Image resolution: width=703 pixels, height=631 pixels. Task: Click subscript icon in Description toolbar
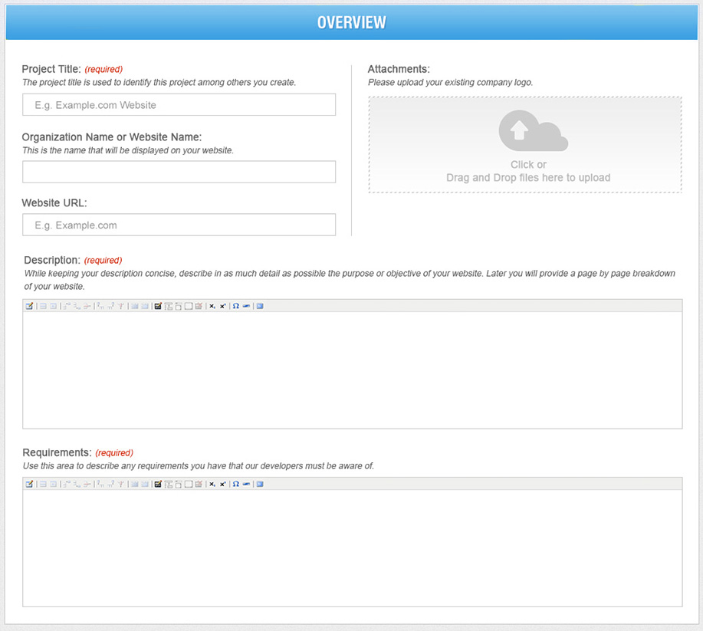click(212, 306)
